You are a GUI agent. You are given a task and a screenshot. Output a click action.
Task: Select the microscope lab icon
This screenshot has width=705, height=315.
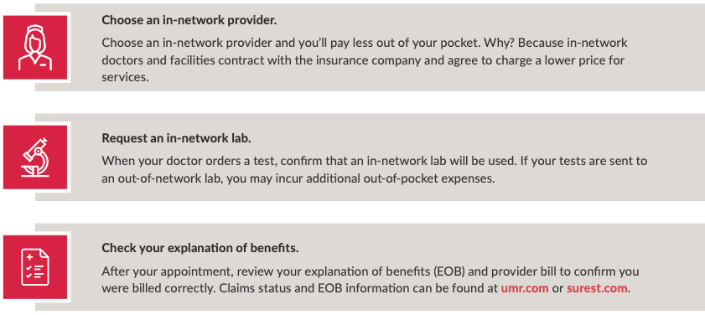[x=35, y=157]
